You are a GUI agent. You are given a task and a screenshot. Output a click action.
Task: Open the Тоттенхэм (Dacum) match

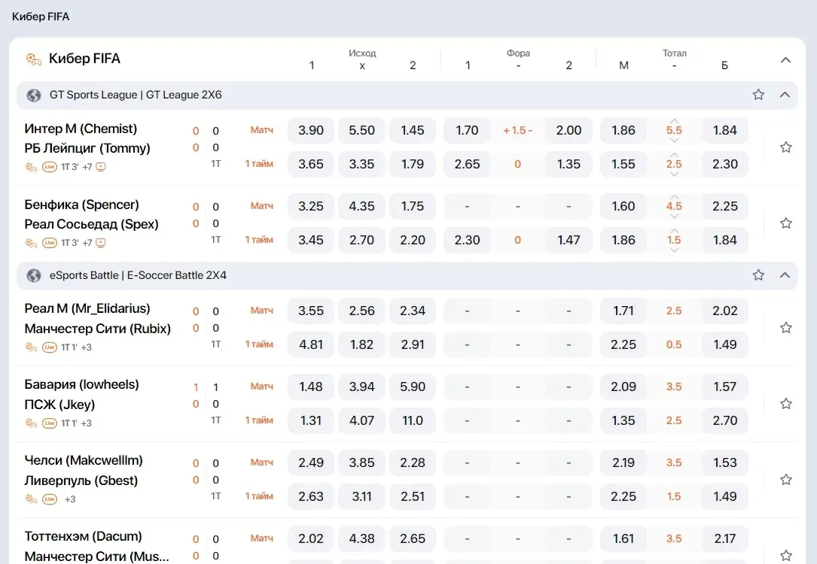click(84, 536)
